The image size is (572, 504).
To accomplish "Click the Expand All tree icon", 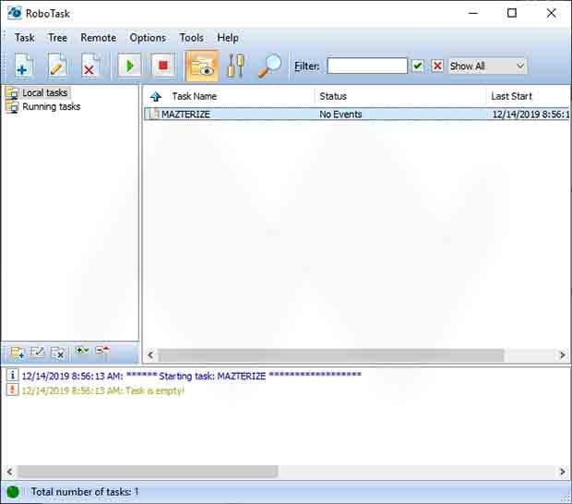I will tap(82, 351).
